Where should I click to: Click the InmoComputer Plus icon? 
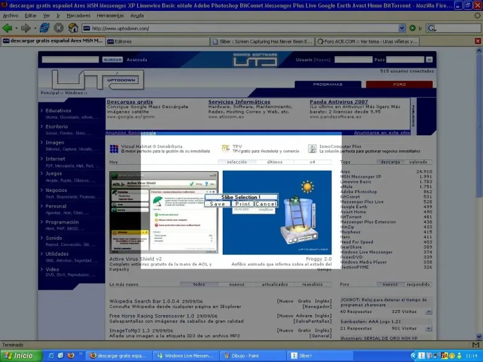(312, 149)
